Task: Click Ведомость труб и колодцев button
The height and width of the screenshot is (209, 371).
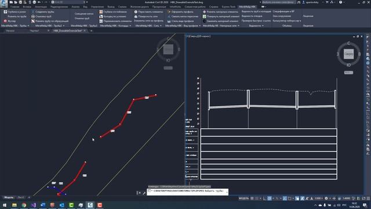Action: pyautogui.click(x=256, y=12)
